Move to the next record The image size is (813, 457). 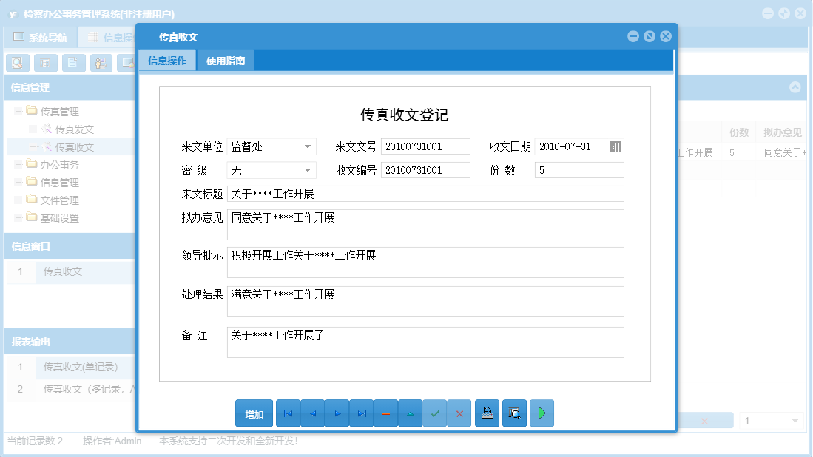tap(337, 413)
